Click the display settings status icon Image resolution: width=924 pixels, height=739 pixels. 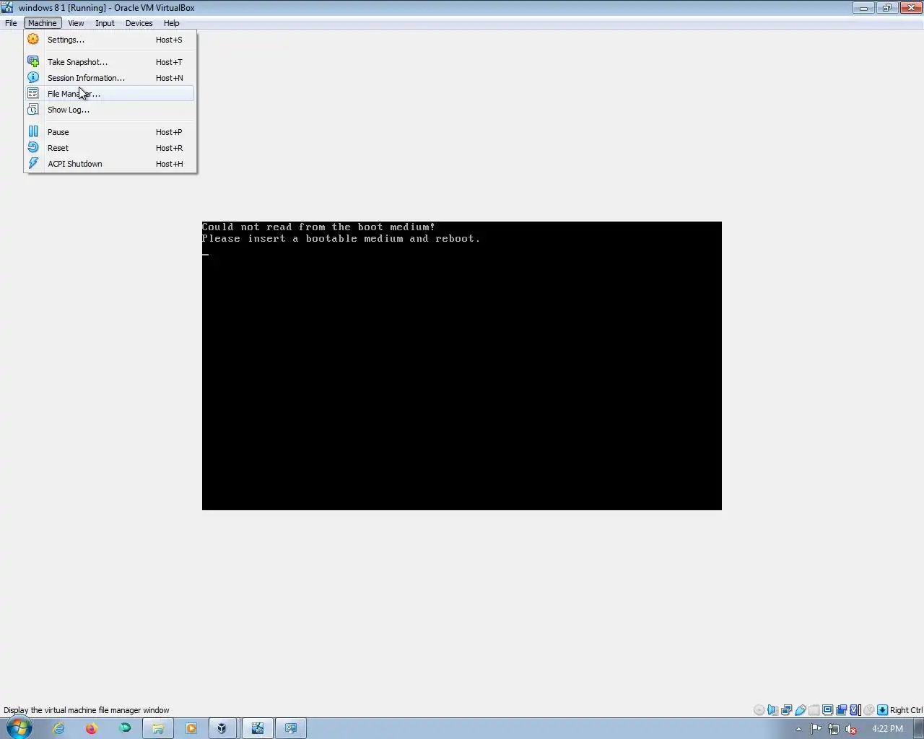click(827, 710)
